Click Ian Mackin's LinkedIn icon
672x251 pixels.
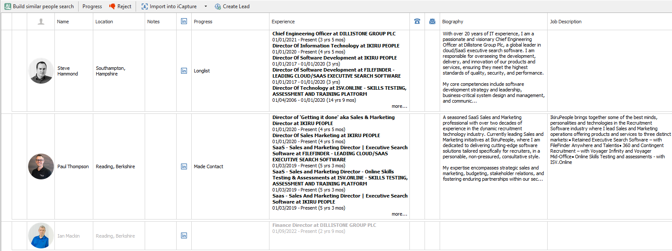pos(184,235)
